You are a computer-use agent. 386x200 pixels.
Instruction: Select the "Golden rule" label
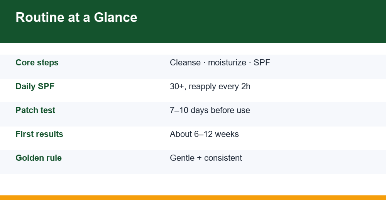coord(39,158)
